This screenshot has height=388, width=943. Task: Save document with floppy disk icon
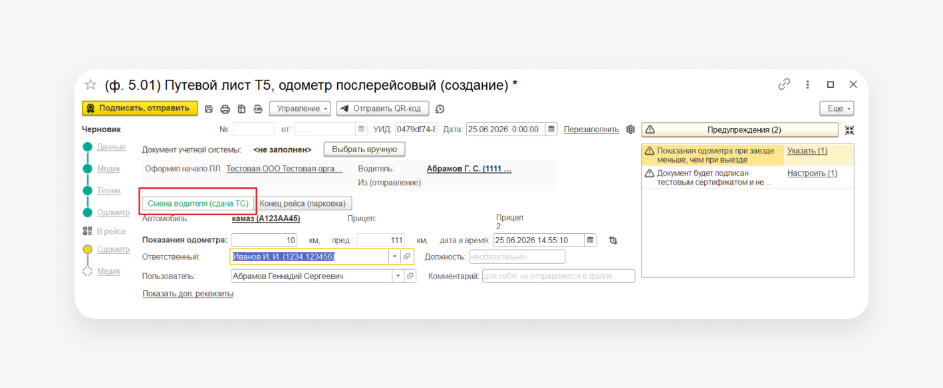point(209,109)
